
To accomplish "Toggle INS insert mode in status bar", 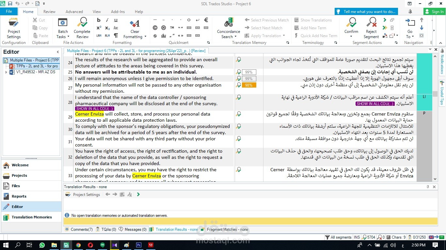I will click(x=357, y=237).
